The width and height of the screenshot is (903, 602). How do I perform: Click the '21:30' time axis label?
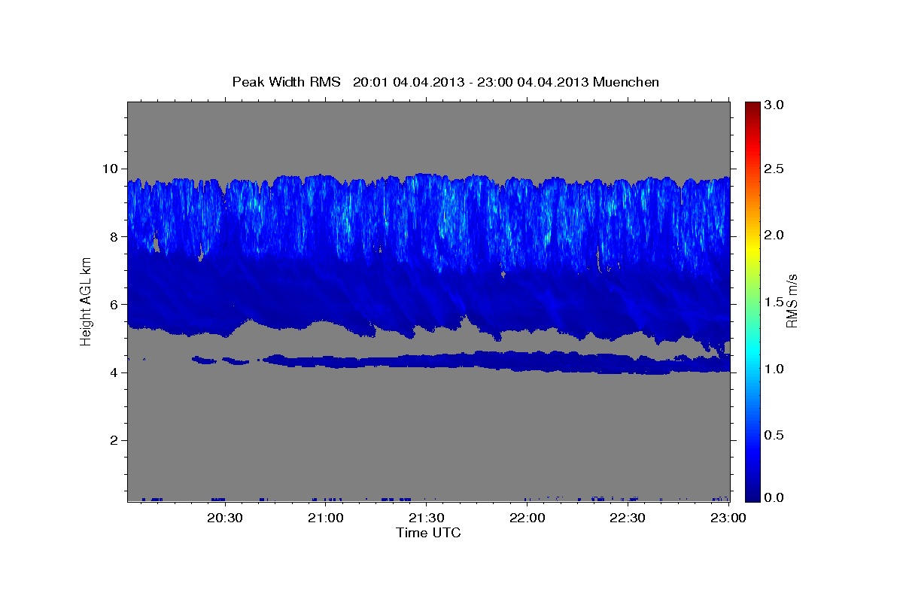tap(427, 518)
